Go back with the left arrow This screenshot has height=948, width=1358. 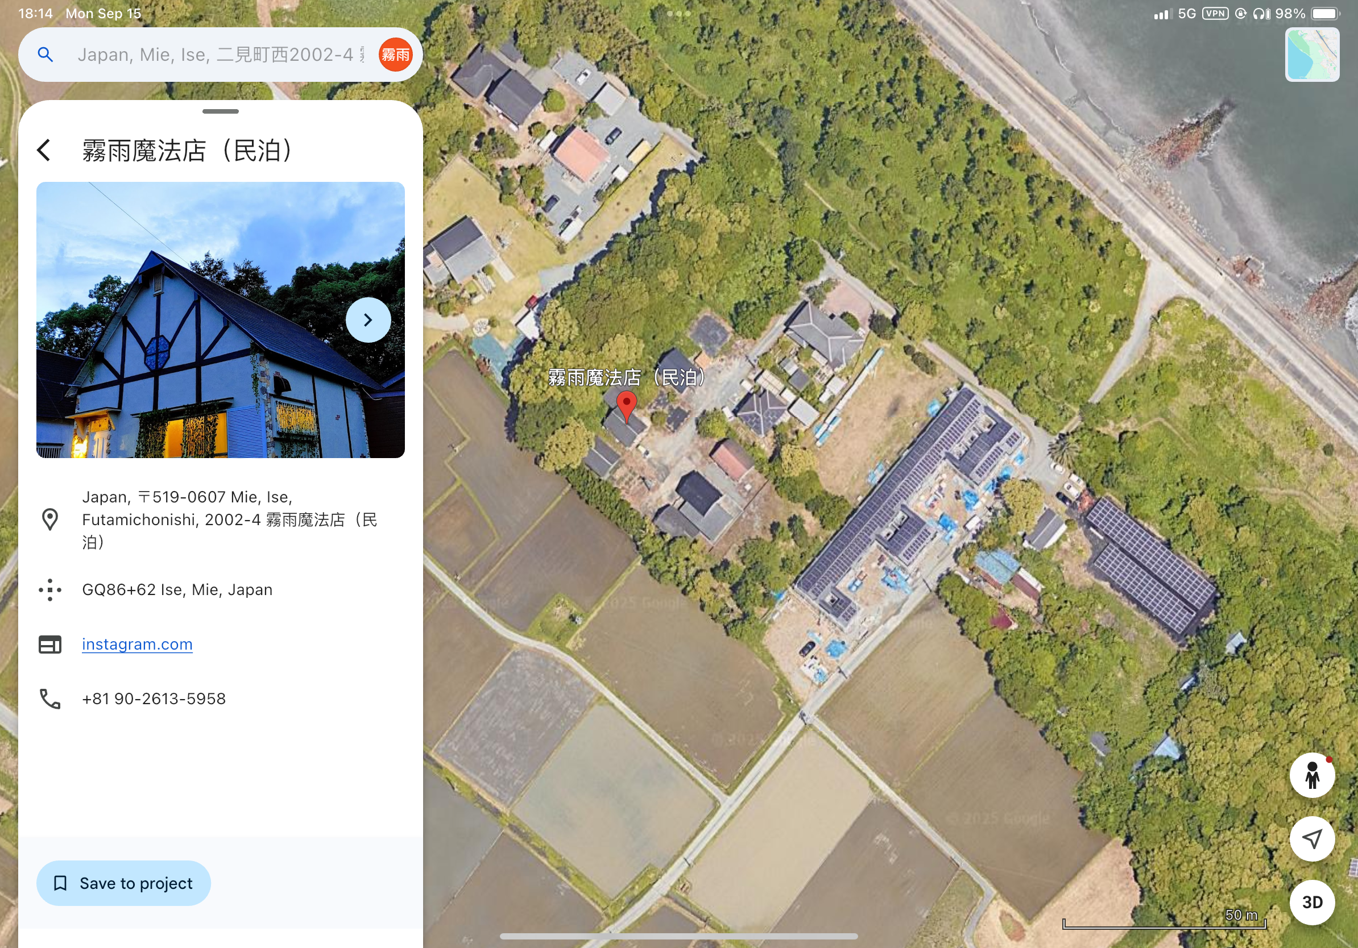click(44, 150)
